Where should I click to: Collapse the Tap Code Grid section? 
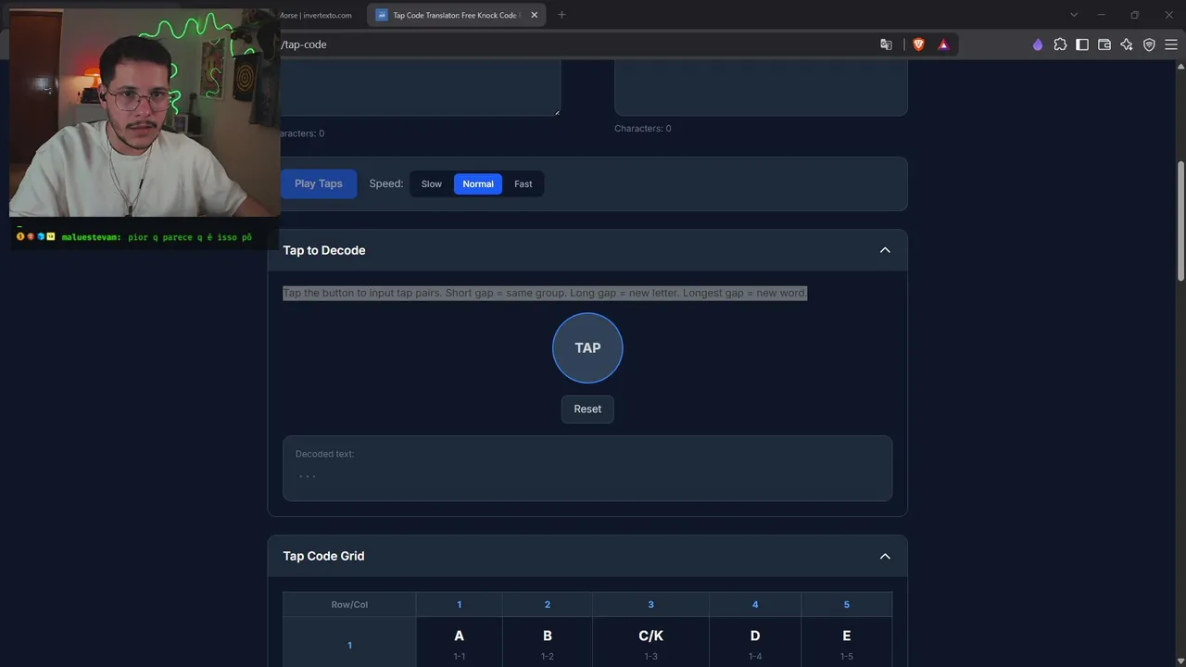coord(885,556)
